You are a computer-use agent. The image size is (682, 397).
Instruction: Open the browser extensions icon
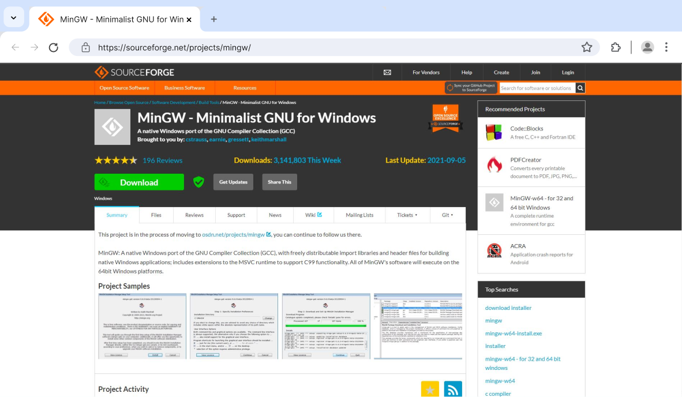[616, 47]
